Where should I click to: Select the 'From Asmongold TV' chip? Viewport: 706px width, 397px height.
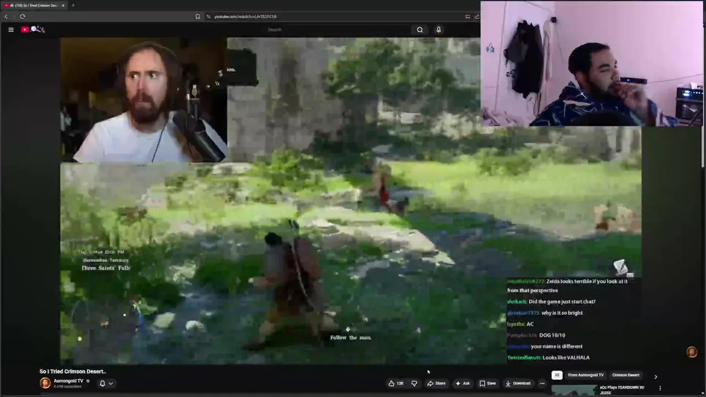tap(586, 375)
